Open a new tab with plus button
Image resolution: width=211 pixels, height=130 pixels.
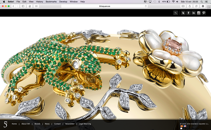click(209, 7)
